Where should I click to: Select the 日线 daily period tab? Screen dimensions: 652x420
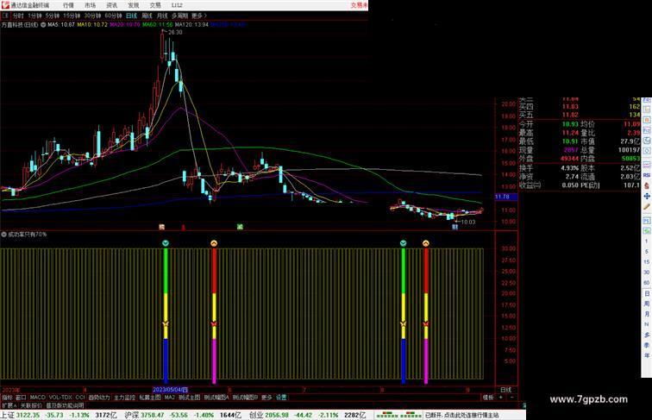pos(131,16)
